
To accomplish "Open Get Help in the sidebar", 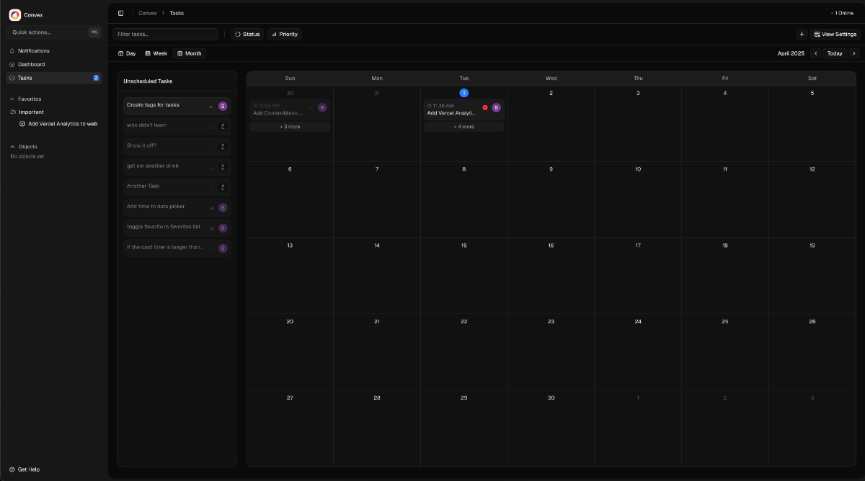I will tap(25, 469).
